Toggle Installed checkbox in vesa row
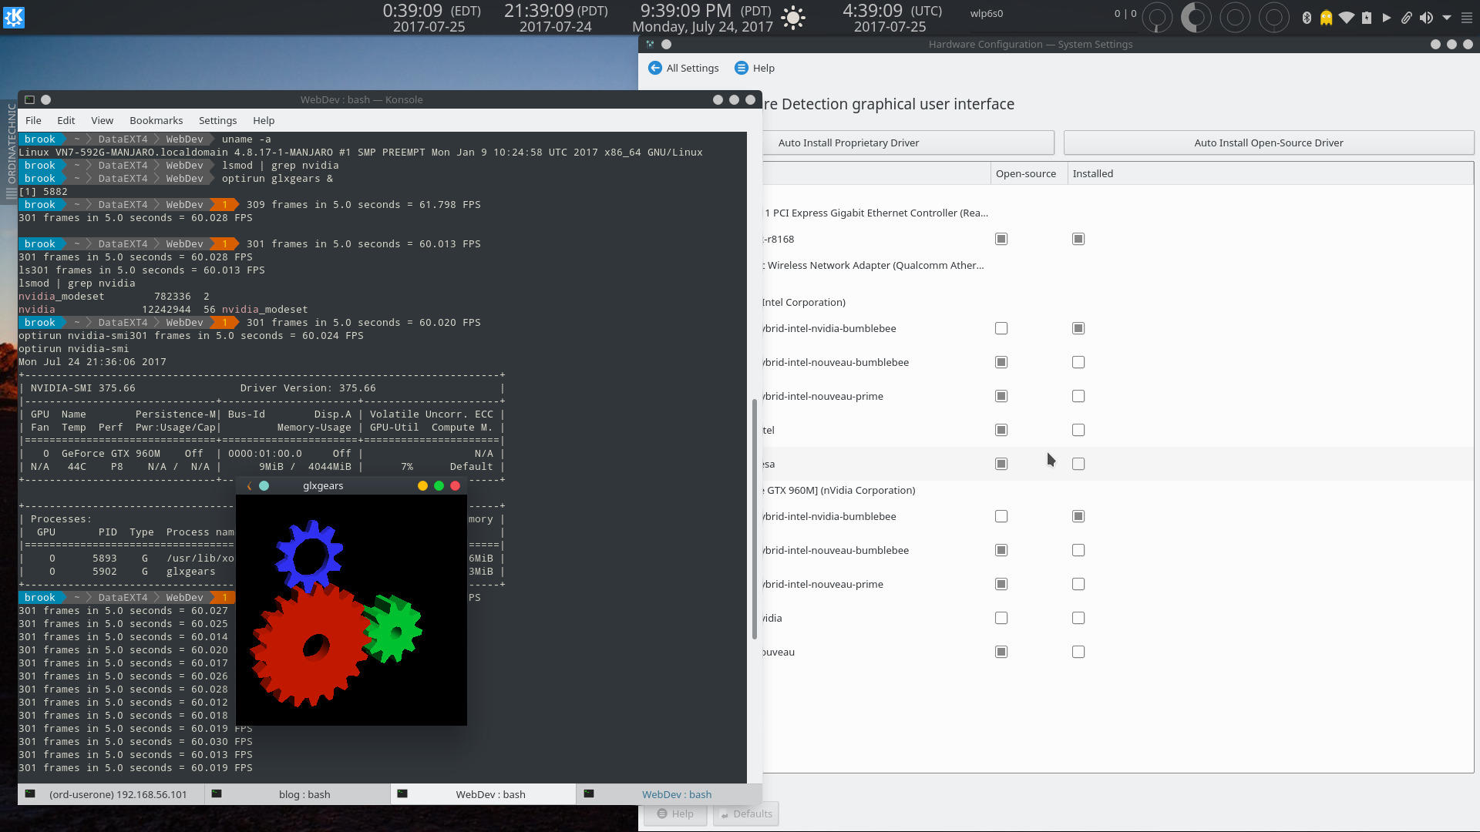 tap(1078, 464)
